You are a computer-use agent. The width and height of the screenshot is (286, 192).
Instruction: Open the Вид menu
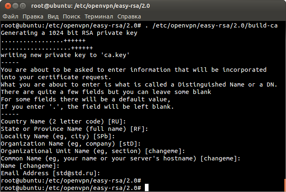[x=53, y=16]
